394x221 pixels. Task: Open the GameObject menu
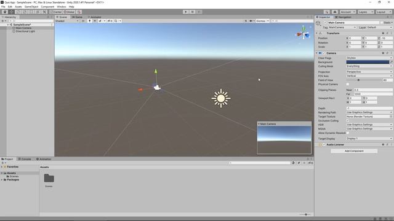[x=31, y=7]
